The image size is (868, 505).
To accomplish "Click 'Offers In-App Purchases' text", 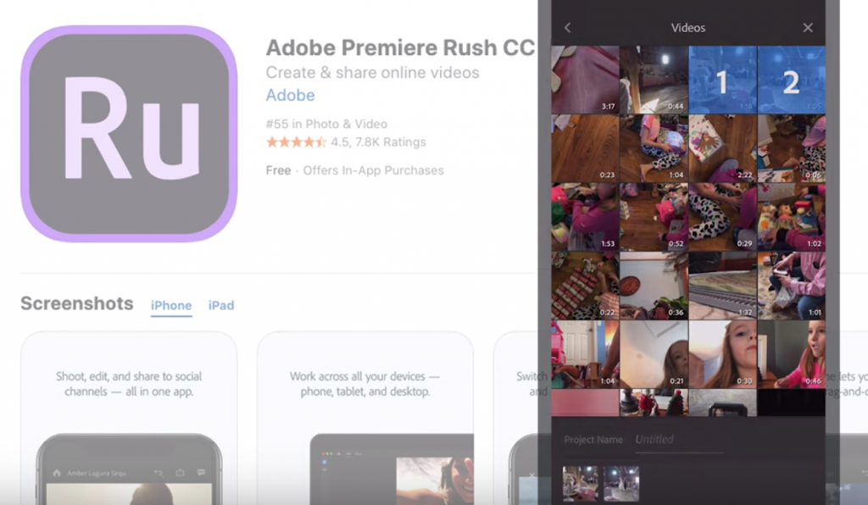I will pos(373,170).
